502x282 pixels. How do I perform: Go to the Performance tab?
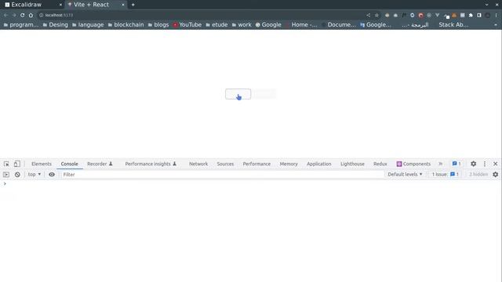point(256,164)
